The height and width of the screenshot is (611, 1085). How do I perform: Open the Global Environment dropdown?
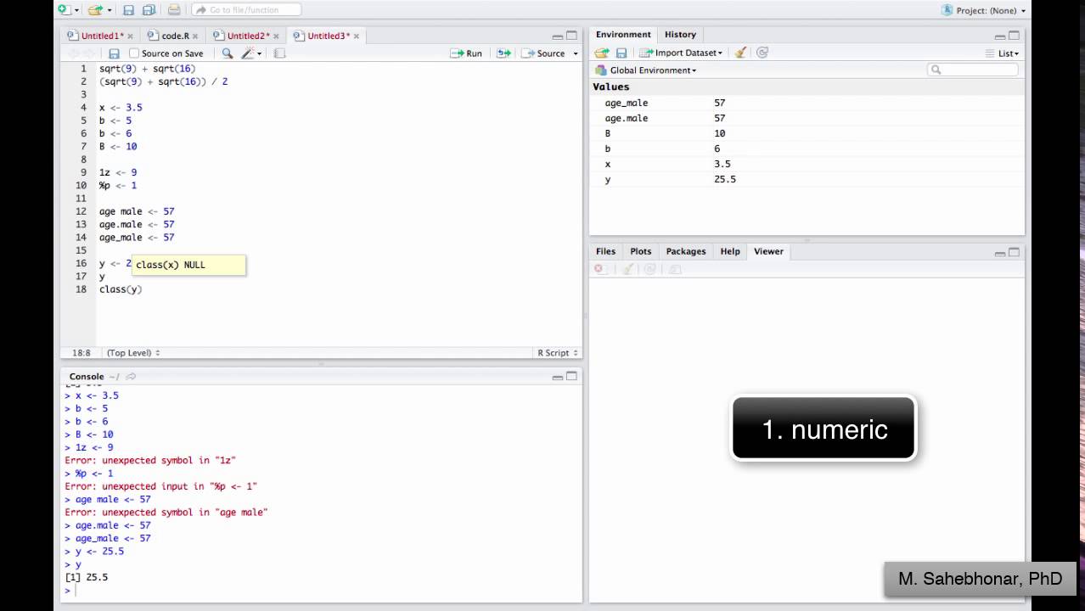646,70
